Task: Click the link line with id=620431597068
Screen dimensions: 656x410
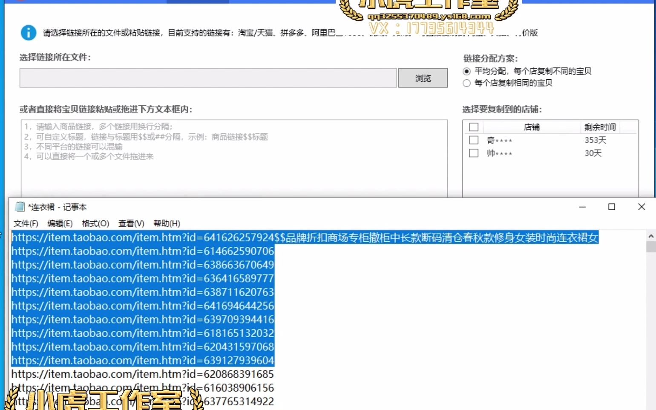Action: [143, 347]
